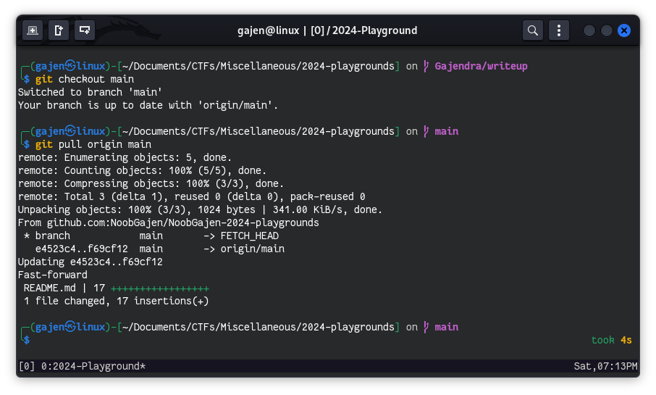656x395 pixels.
Task: Open the terminal search icon
Action: (x=533, y=30)
